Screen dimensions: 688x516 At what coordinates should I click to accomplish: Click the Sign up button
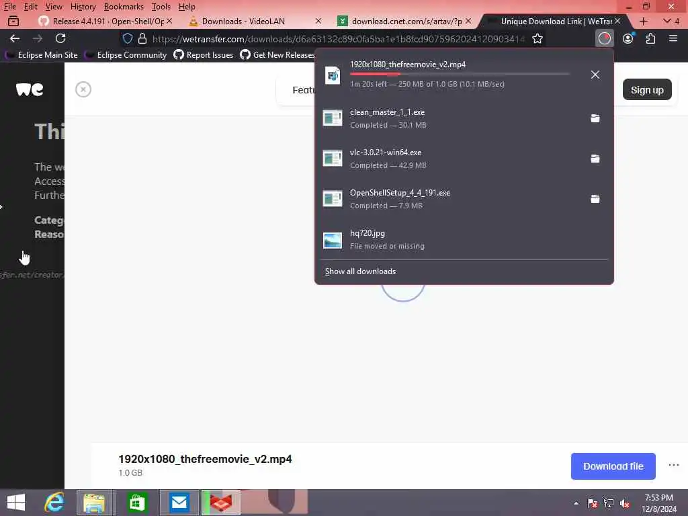647,89
